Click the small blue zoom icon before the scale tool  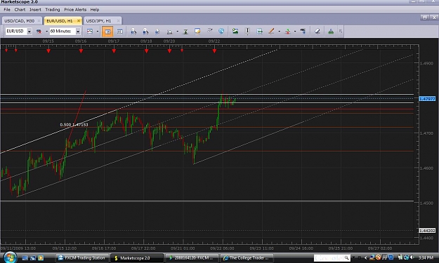pos(157,32)
